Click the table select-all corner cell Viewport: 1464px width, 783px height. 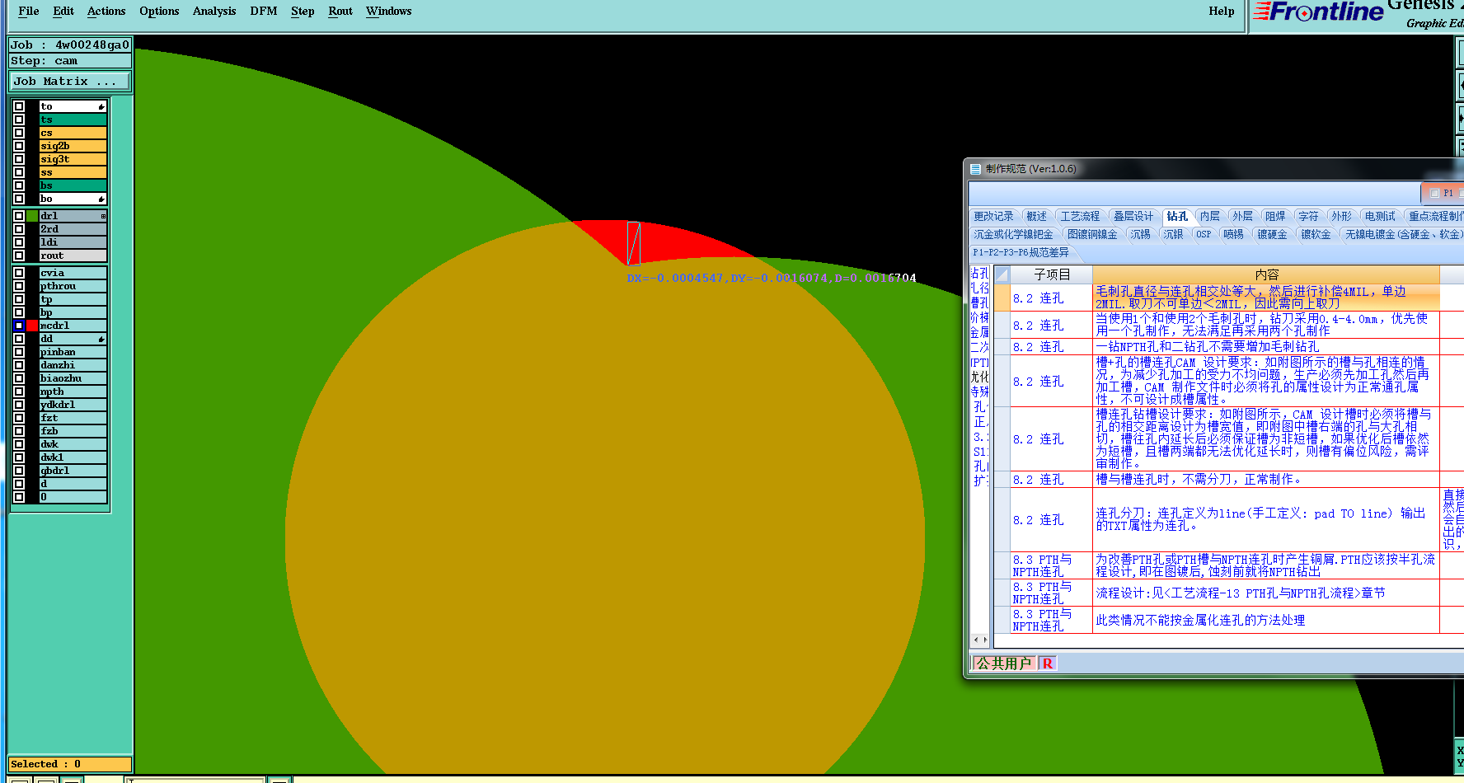click(x=1002, y=274)
